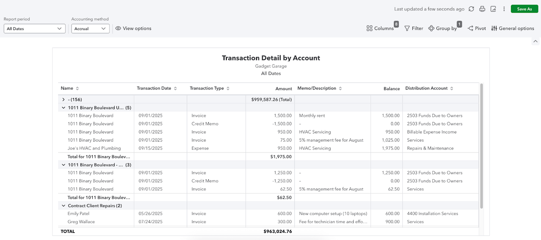
Task: Open the Group by options
Action: click(x=441, y=28)
